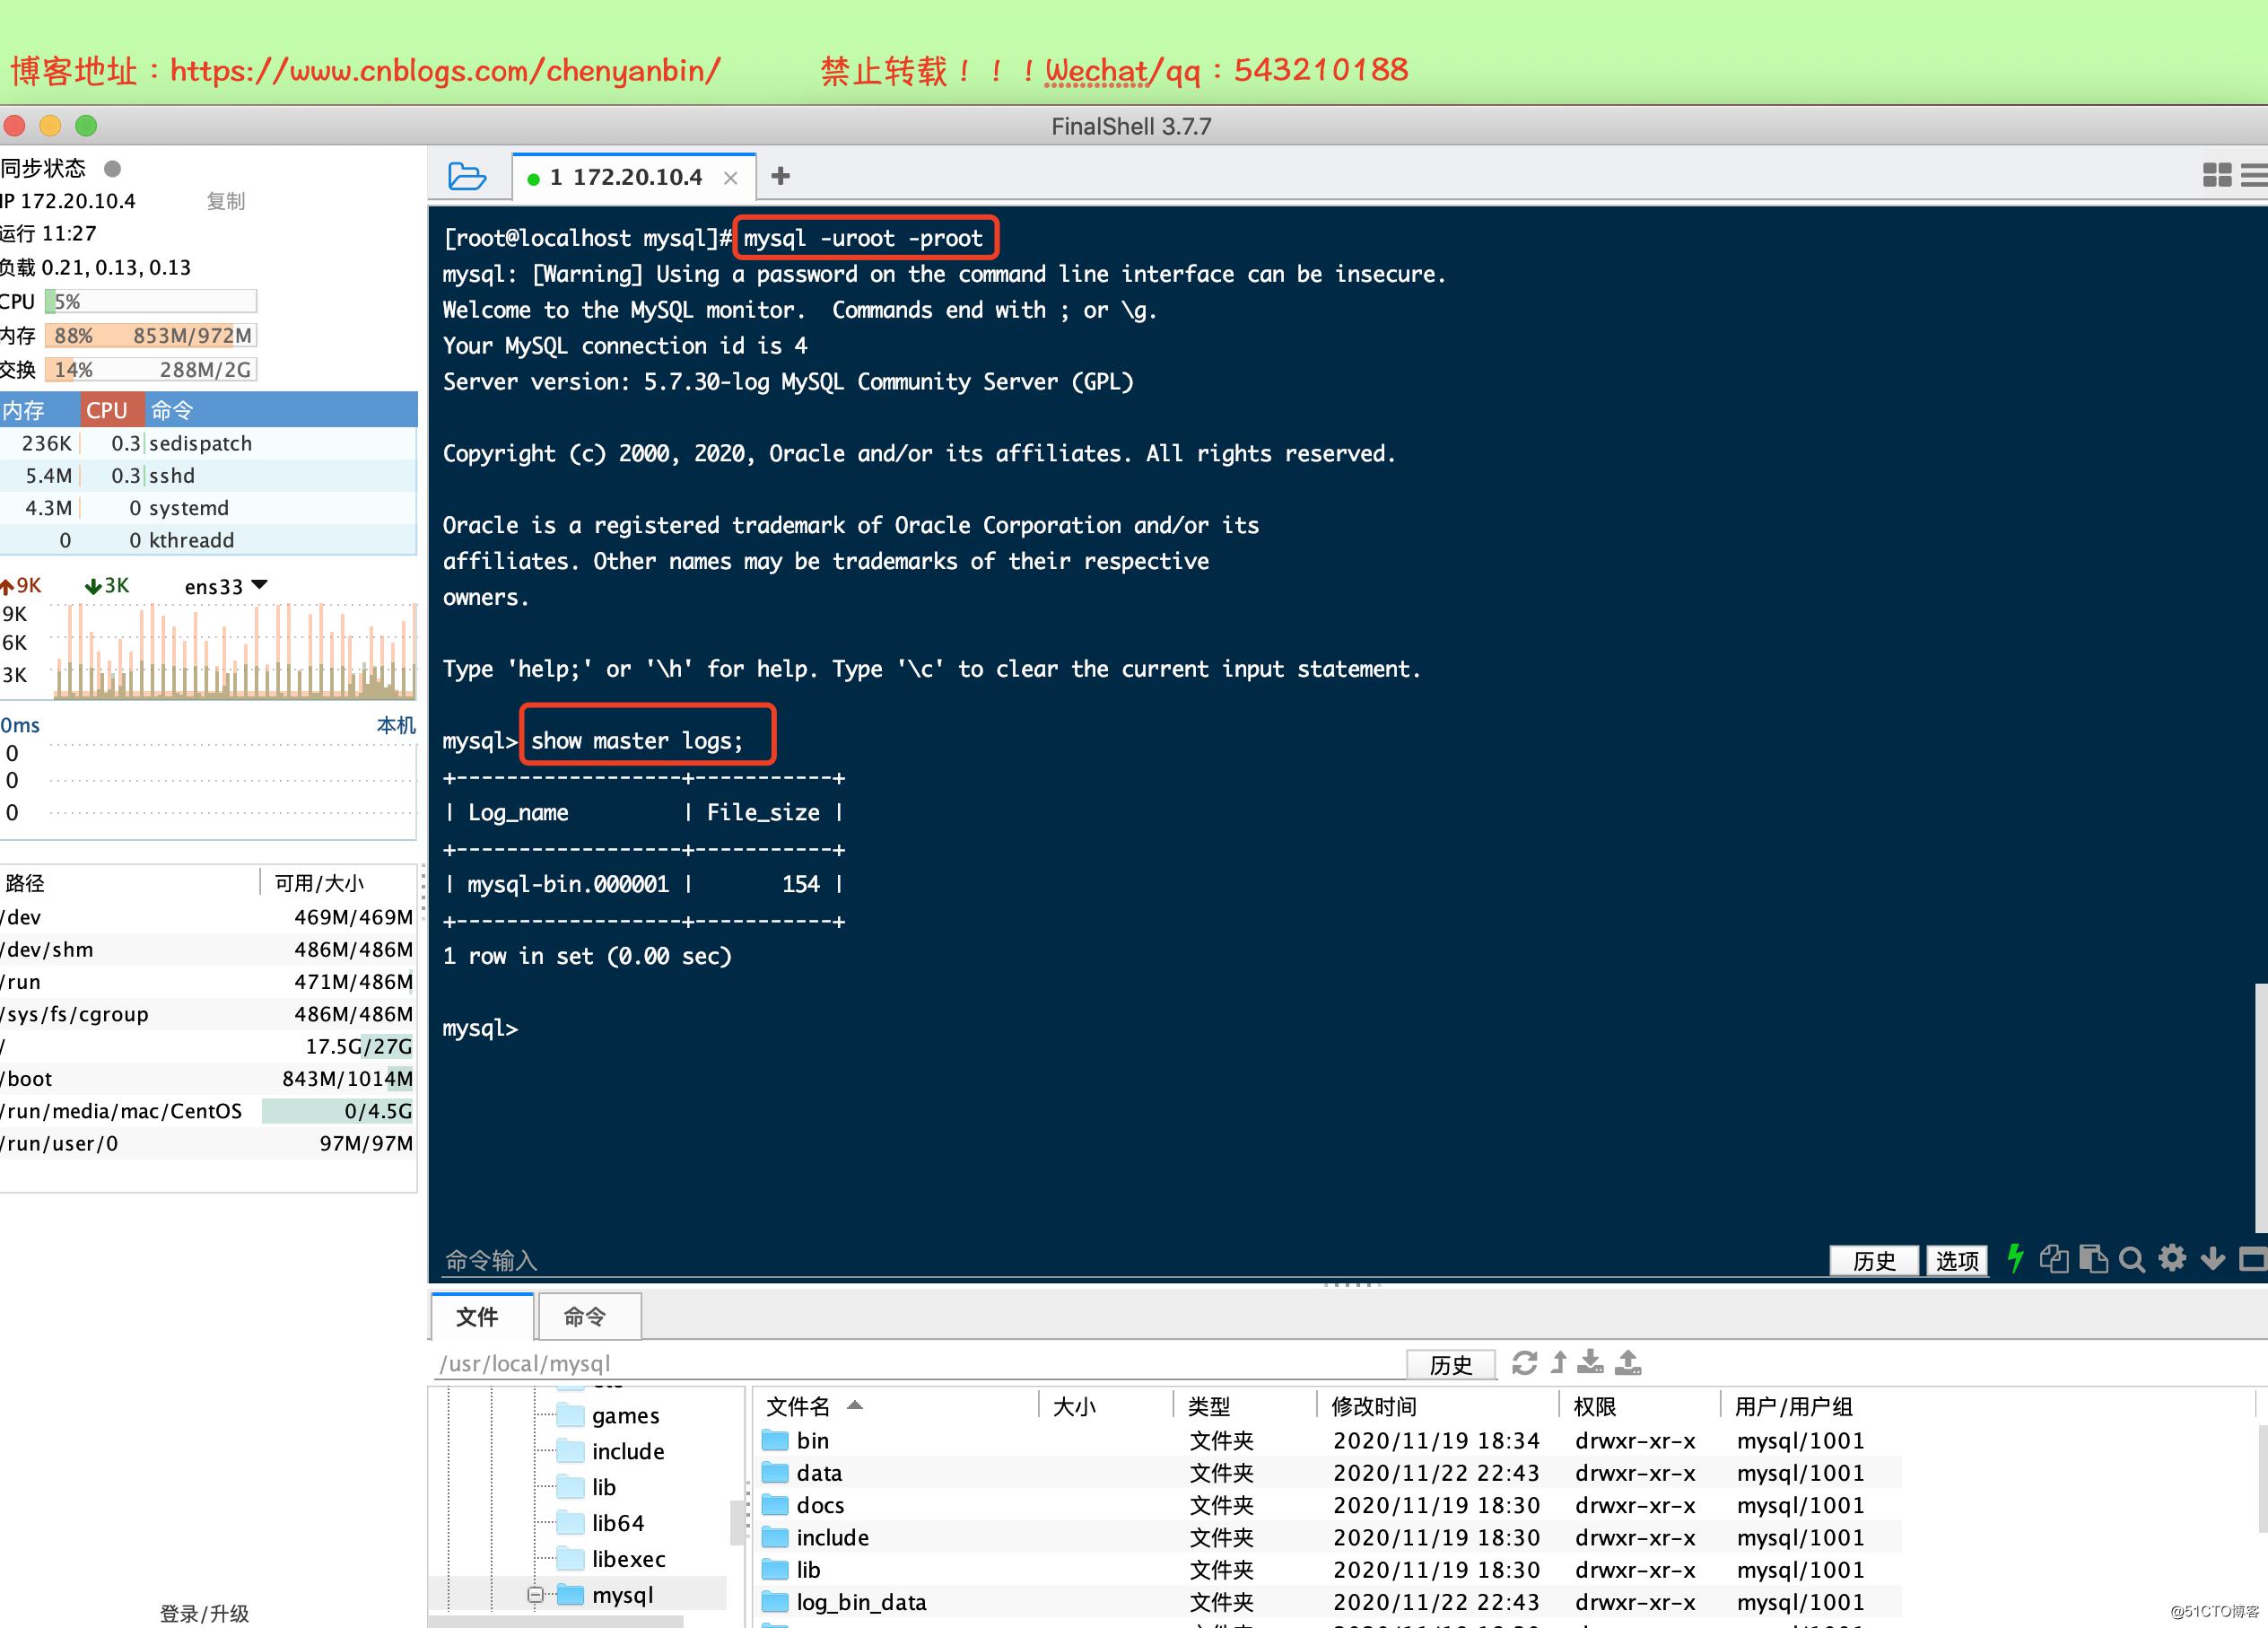Screen dimensions: 2268x1628
Task: Focus the 命令输入 command input field
Action: pyautogui.click(x=1130, y=1260)
